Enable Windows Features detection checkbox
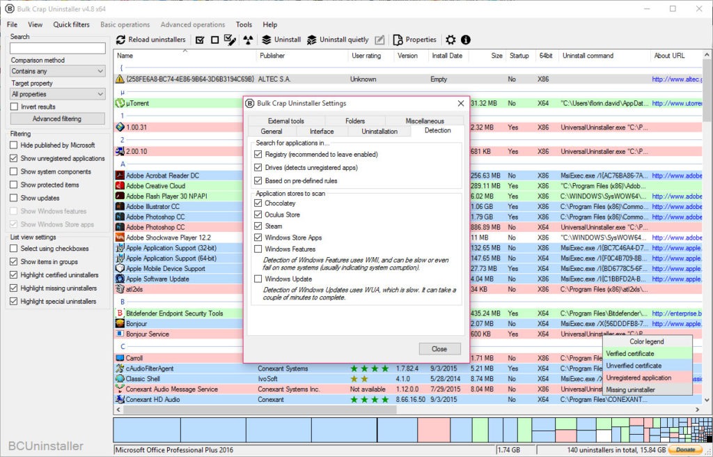The width and height of the screenshot is (713, 457). coord(258,249)
